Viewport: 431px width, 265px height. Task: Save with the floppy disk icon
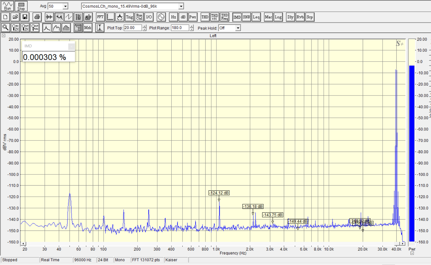25,17
